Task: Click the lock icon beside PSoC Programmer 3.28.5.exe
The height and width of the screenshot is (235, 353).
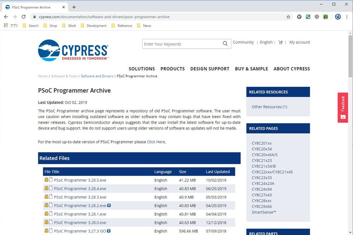Action: 46,180
